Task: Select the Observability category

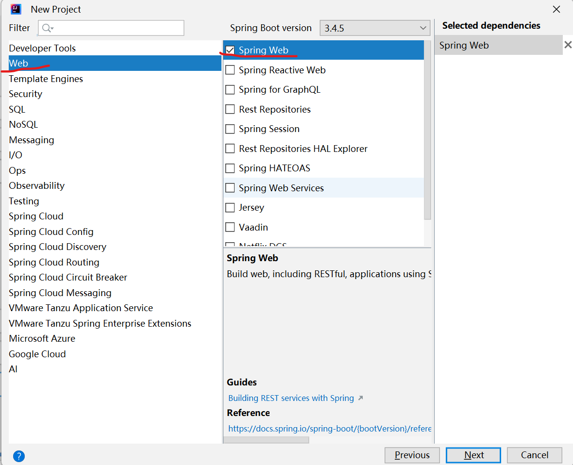Action: 115,185
